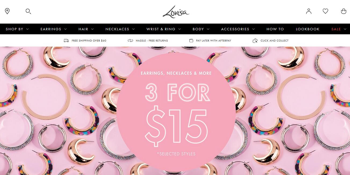Open search with the magnifier icon

point(28,11)
